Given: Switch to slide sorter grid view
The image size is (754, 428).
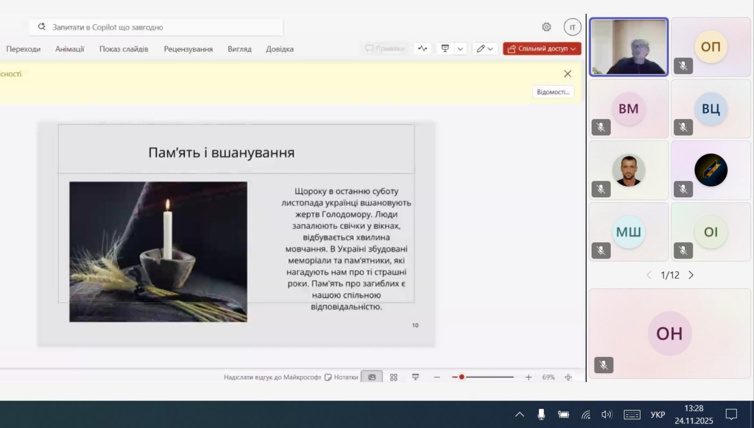Looking at the screenshot, I should tap(394, 377).
